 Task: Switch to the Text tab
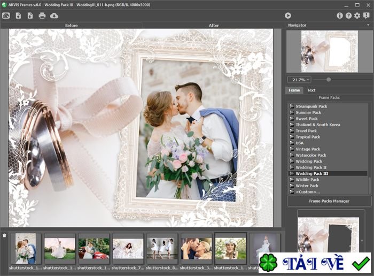[311, 90]
